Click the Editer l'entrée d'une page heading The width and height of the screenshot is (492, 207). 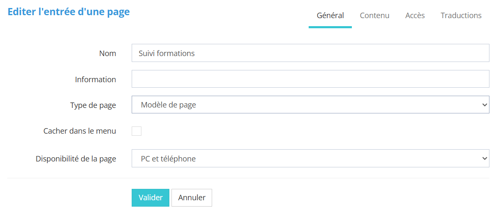pyautogui.click(x=69, y=12)
